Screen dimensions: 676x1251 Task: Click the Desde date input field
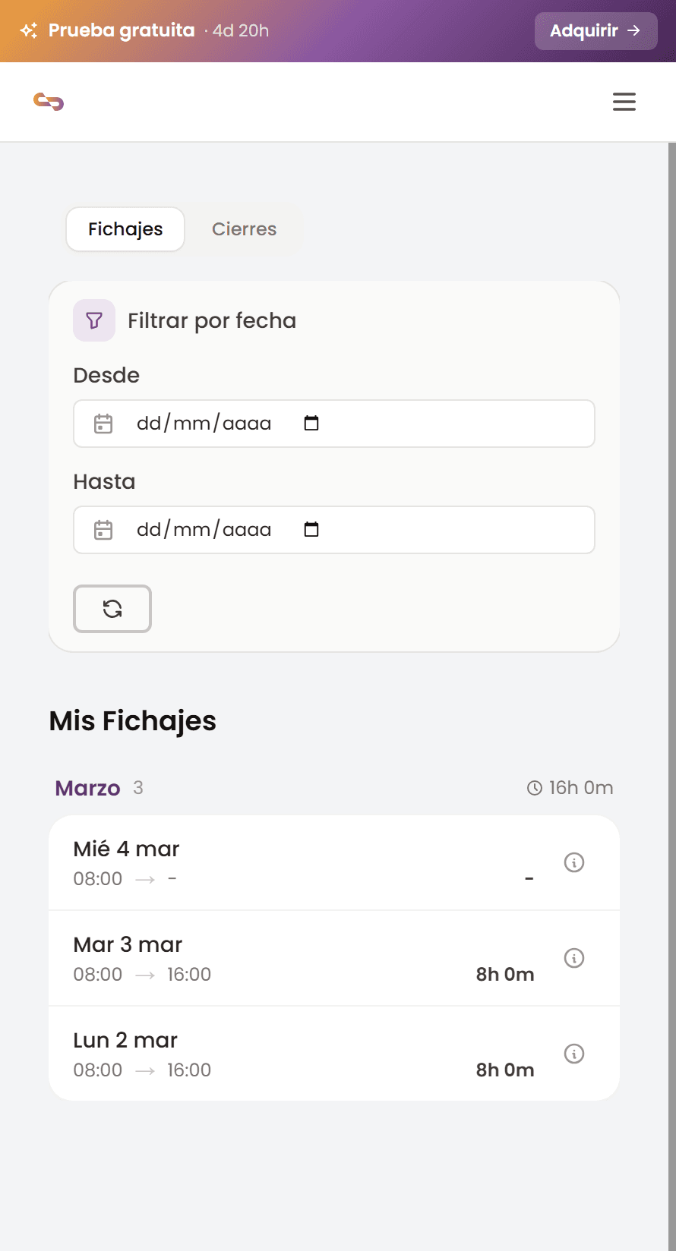pos(334,424)
